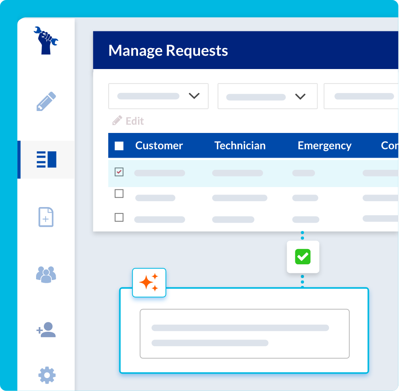Open the third filter dropdown field
Viewport: 400px width, 391px height.
(361, 96)
